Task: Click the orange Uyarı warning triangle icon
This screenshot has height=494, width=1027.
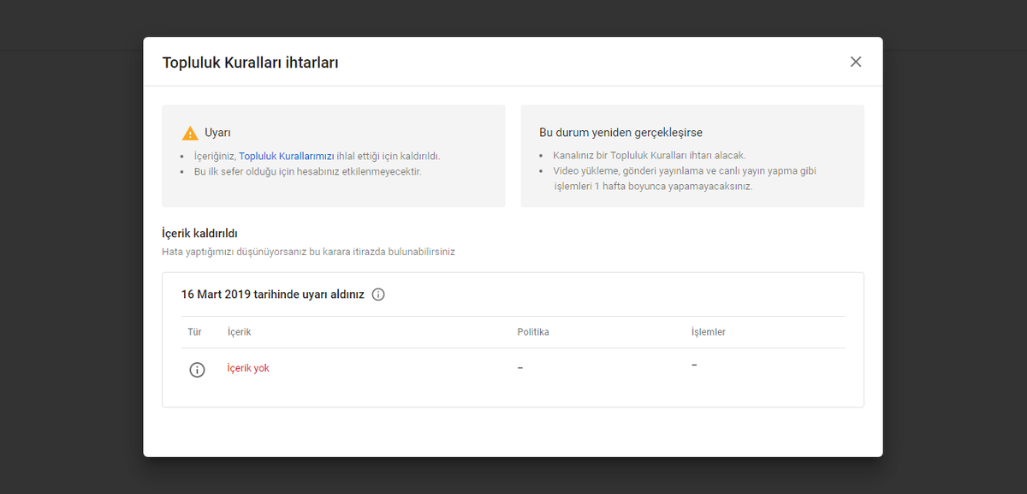Action: pos(190,134)
